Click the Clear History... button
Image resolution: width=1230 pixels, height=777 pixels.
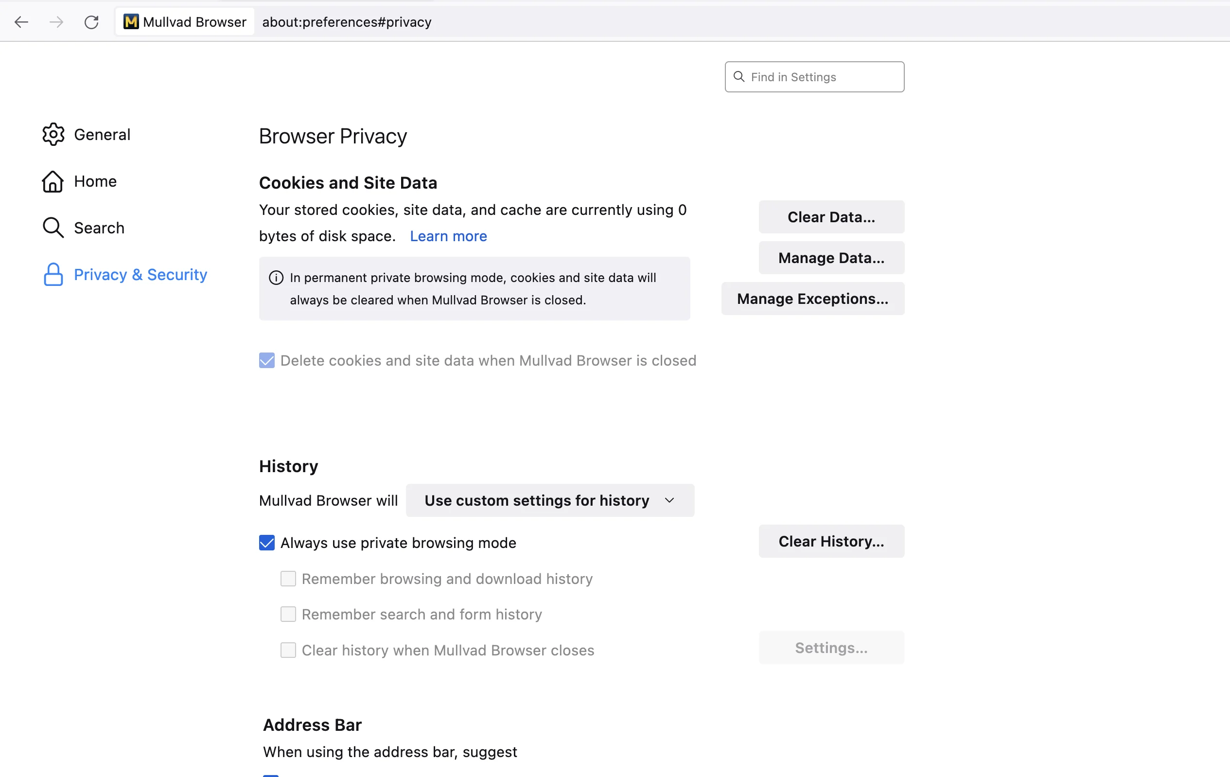coord(831,542)
